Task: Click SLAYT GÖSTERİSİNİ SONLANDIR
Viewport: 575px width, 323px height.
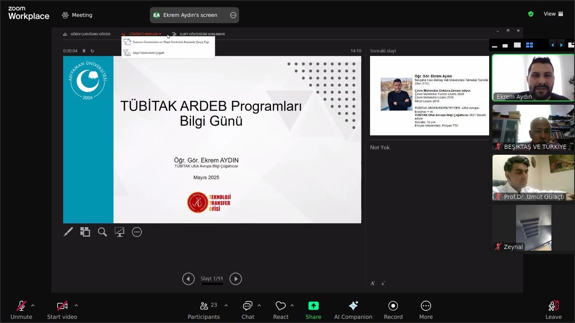Action: (198, 34)
